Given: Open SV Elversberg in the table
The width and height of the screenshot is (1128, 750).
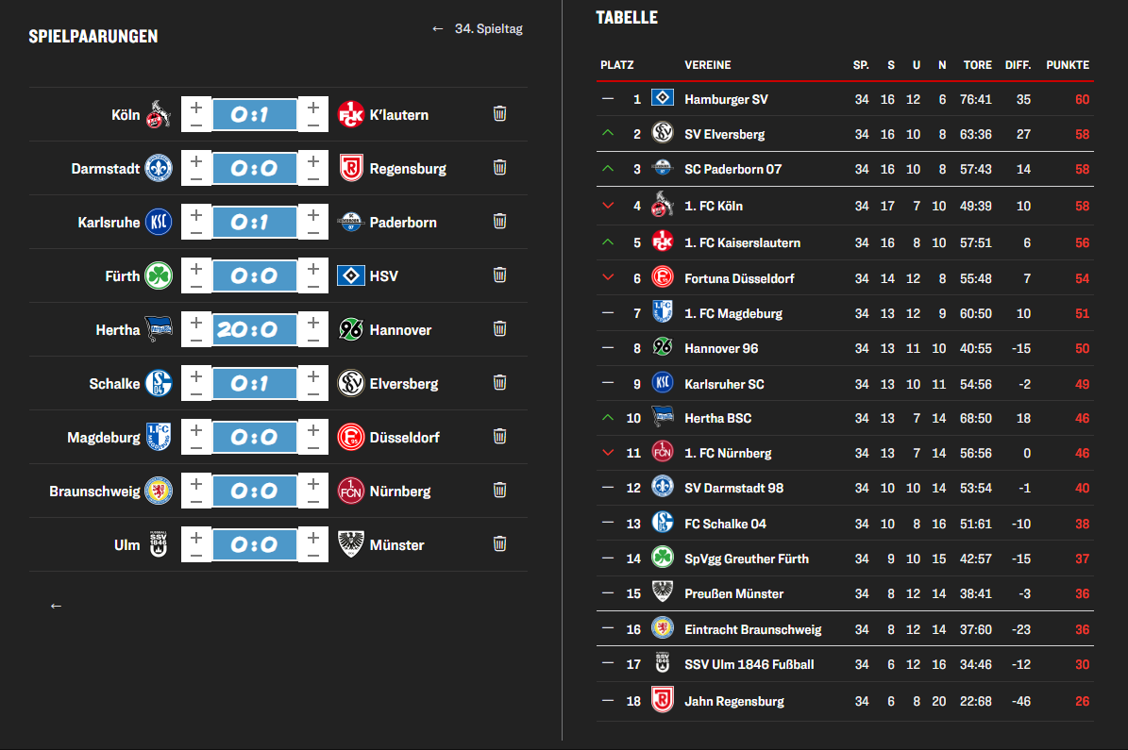Looking at the screenshot, I should coord(724,135).
